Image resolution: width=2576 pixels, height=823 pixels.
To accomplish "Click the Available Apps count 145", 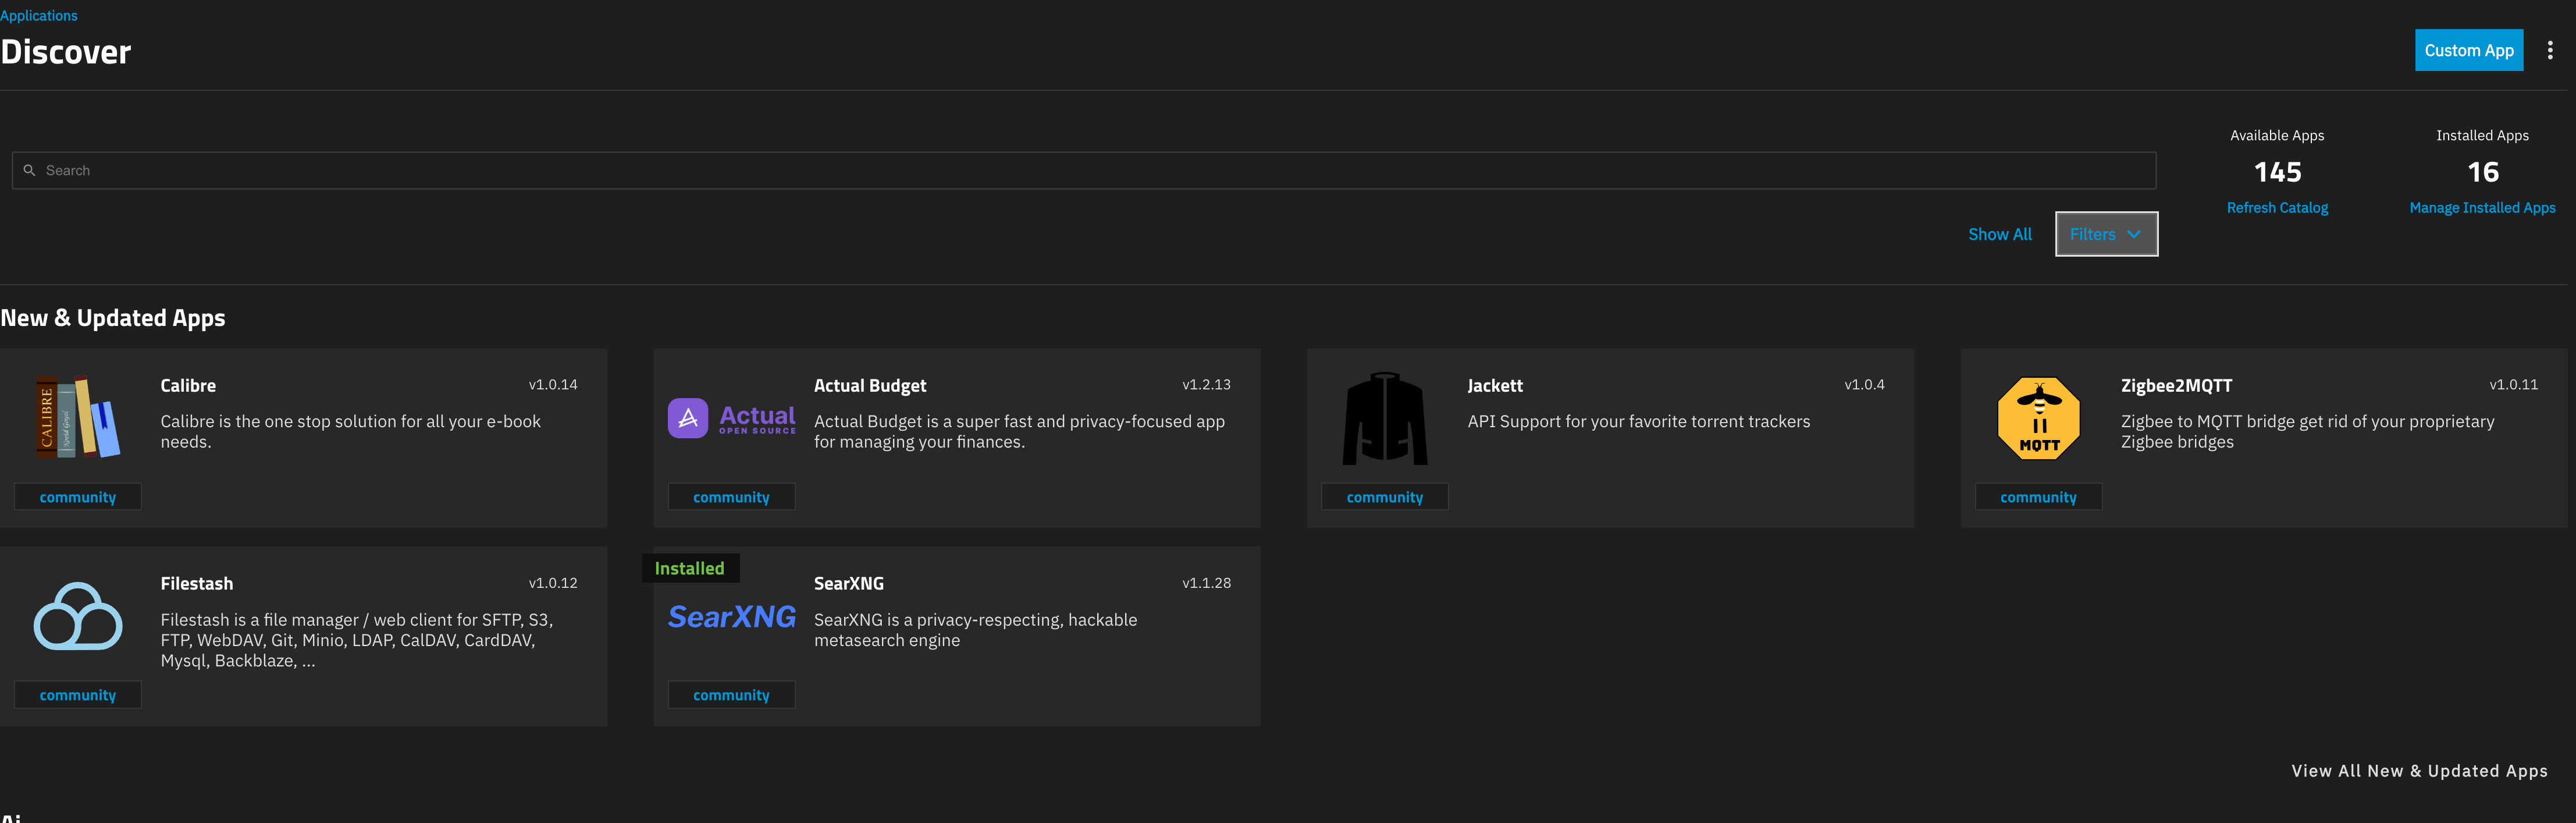I will coord(2277,172).
